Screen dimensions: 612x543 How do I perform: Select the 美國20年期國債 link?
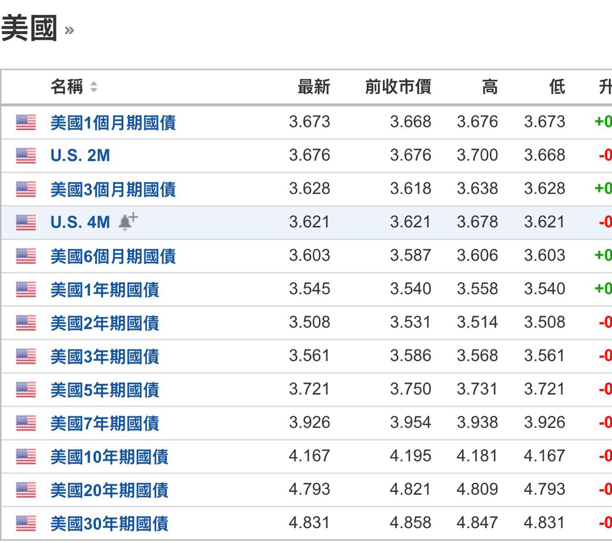pos(109,490)
